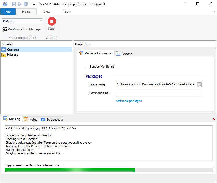The image size is (217, 183).
Task: Click the Setup Path input field
Action: pos(156,85)
